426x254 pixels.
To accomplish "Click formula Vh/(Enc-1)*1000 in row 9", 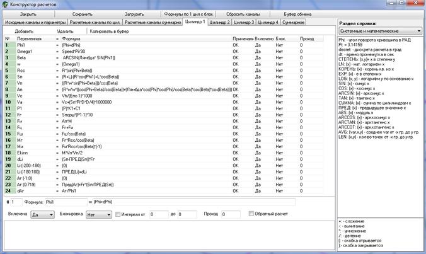I will click(77, 96).
